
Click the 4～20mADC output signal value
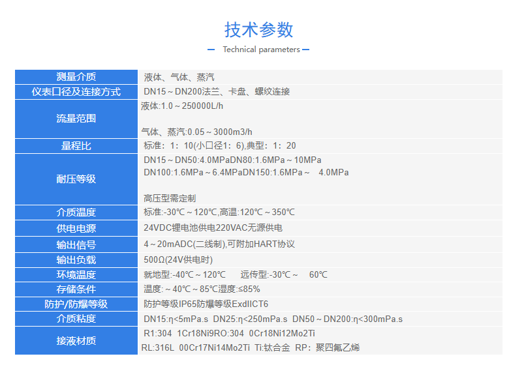[x=219, y=244]
